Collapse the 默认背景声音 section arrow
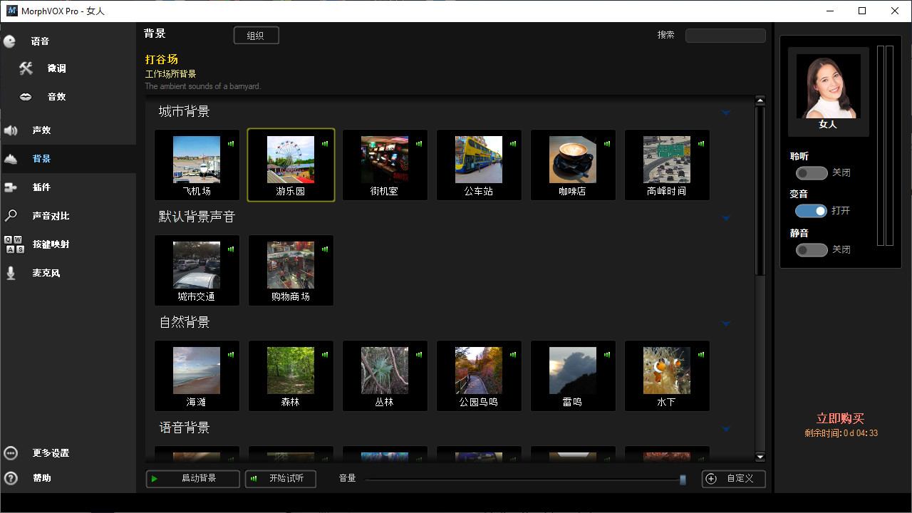The height and width of the screenshot is (513, 912). pos(726,218)
